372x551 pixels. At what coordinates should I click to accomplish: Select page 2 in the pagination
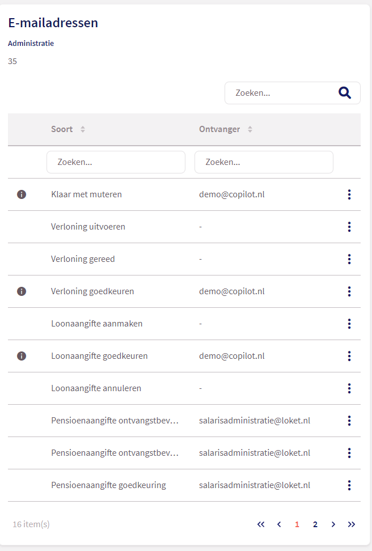[x=315, y=524]
